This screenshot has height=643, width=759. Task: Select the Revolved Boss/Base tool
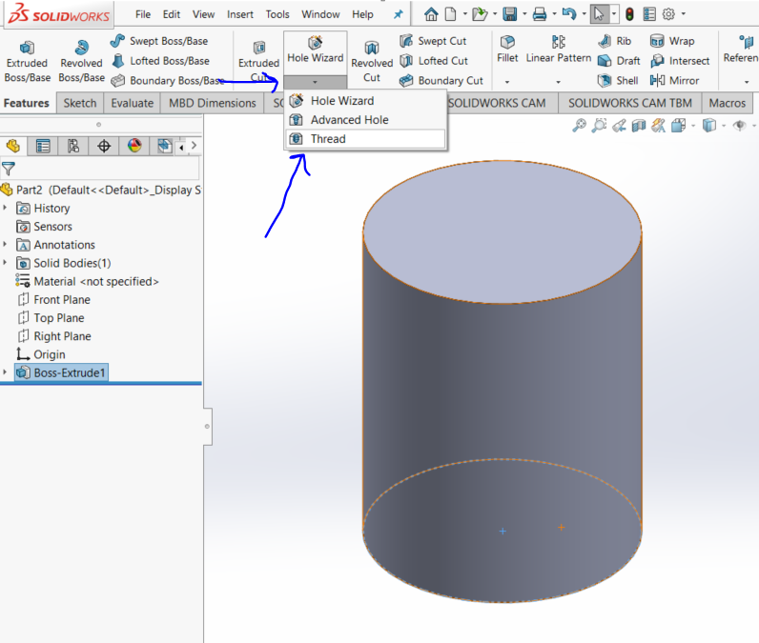81,62
